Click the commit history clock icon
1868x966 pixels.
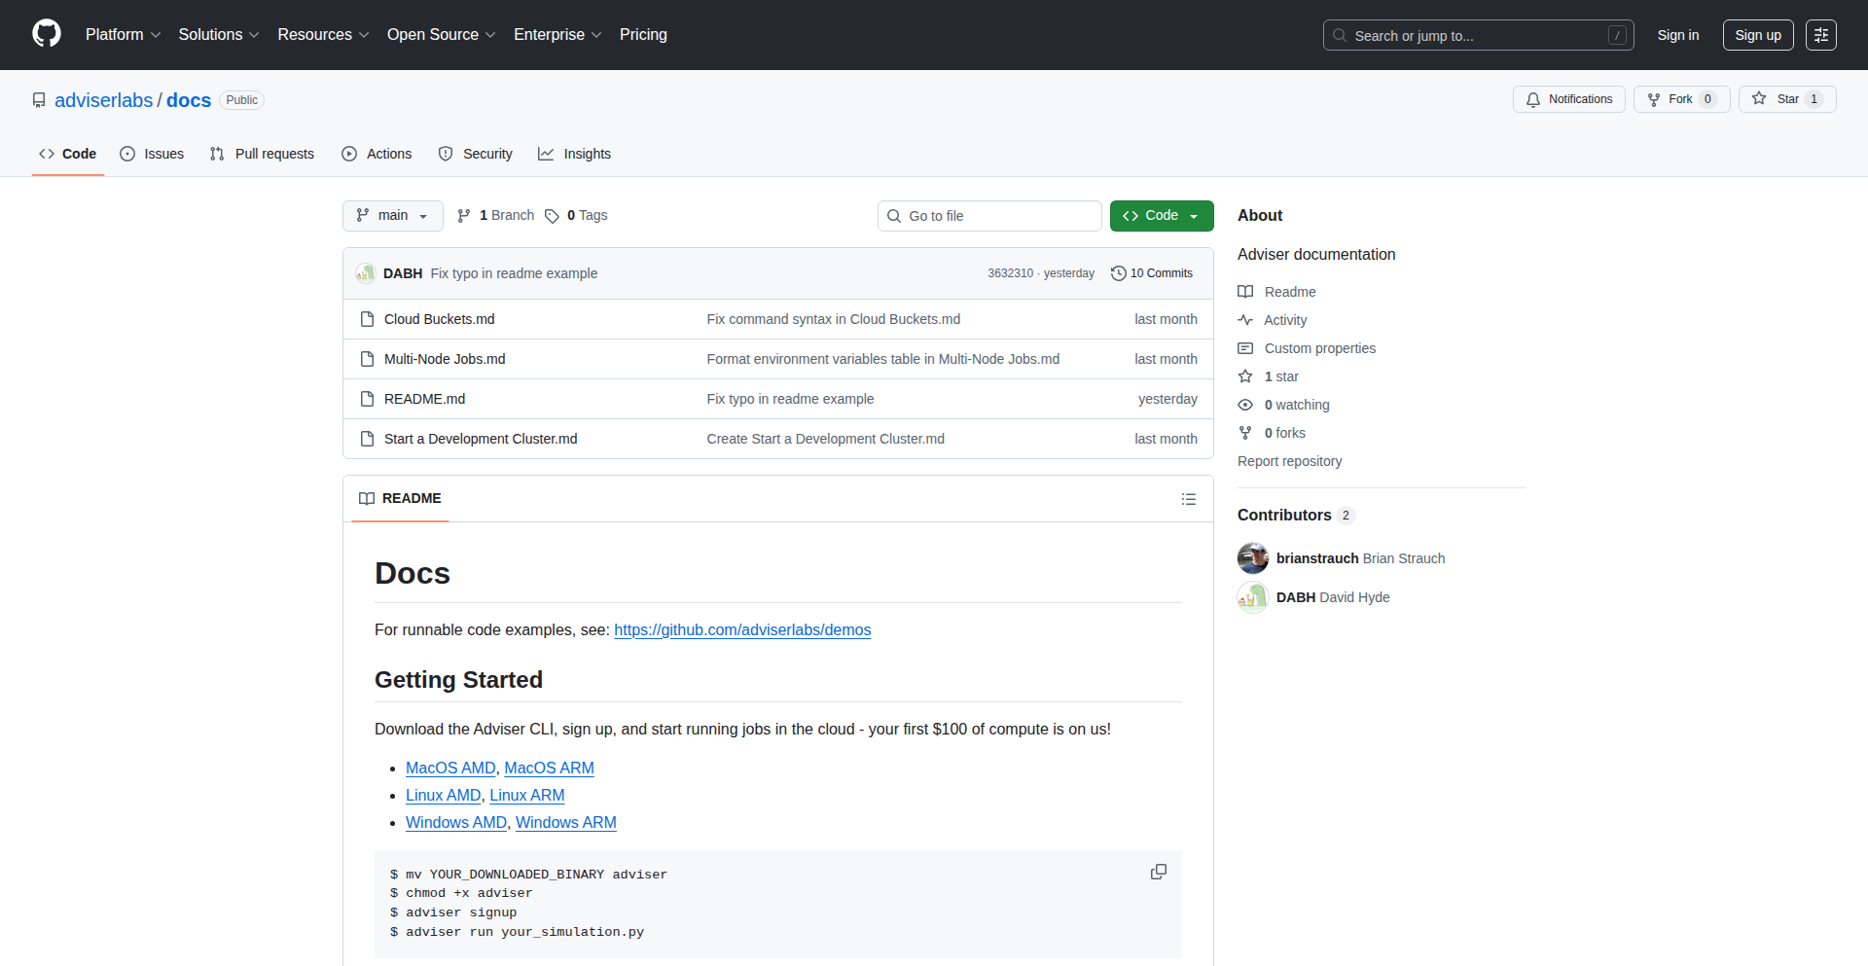pyautogui.click(x=1117, y=273)
